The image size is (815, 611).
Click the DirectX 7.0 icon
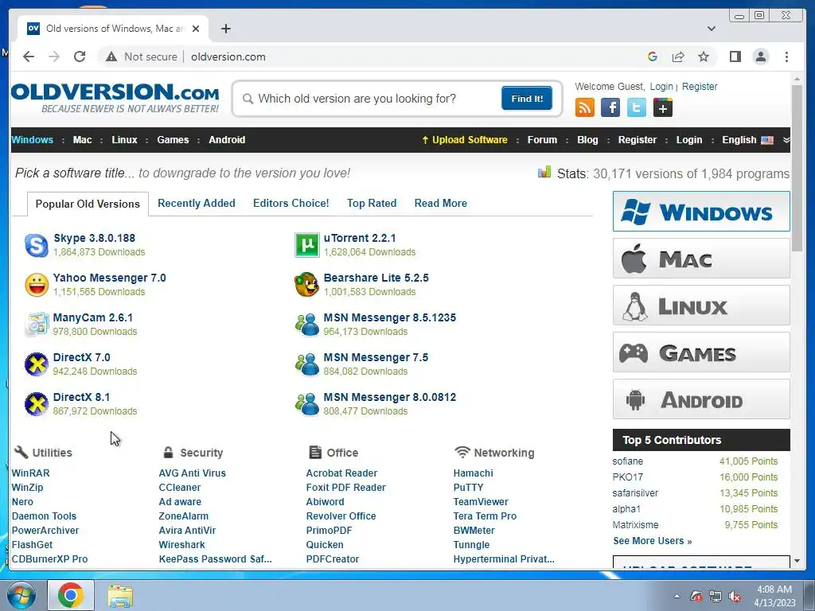(37, 364)
